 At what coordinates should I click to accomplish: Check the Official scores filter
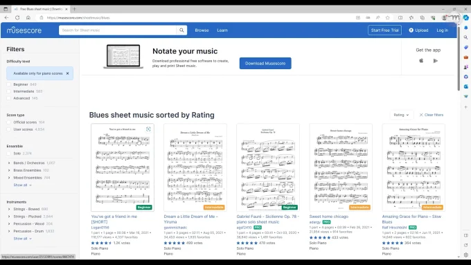tap(9, 122)
